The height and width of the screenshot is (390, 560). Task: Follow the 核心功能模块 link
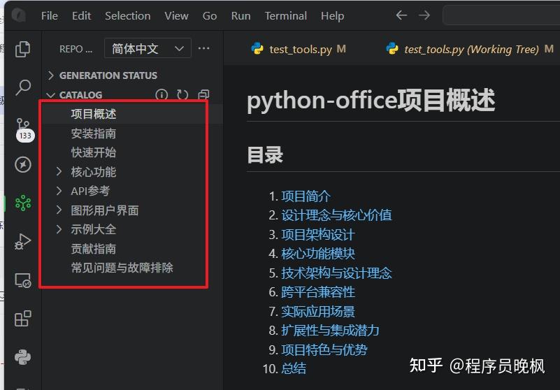click(318, 254)
